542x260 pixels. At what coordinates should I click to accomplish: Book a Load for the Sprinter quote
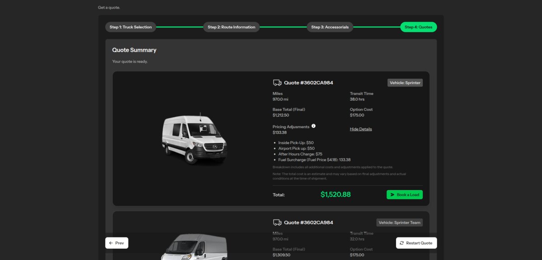(405, 195)
